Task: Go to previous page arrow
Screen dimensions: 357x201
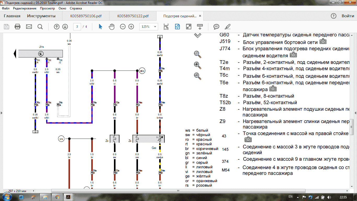Action: pyautogui.click(x=57, y=27)
